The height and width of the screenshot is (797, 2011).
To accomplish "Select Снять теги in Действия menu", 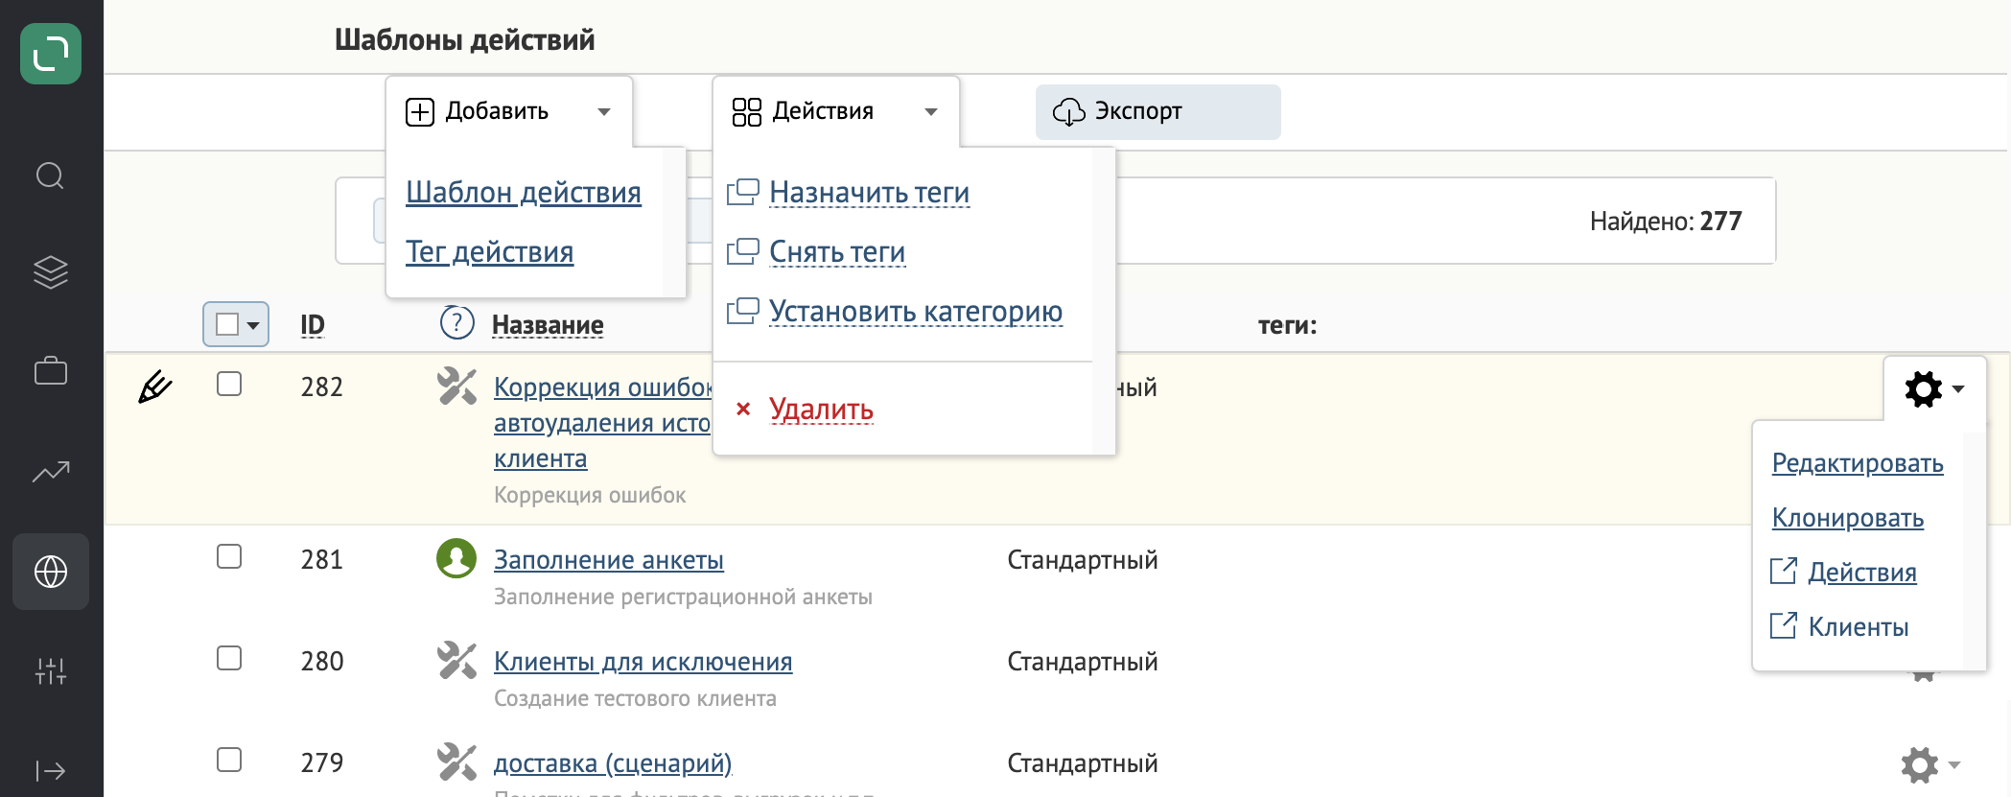I will pyautogui.click(x=837, y=251).
